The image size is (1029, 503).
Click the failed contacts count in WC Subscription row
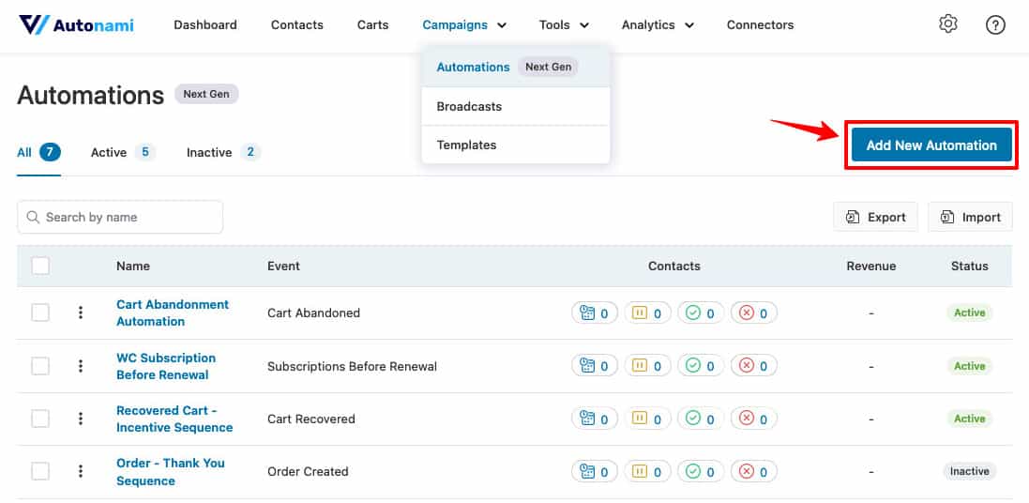click(x=753, y=366)
